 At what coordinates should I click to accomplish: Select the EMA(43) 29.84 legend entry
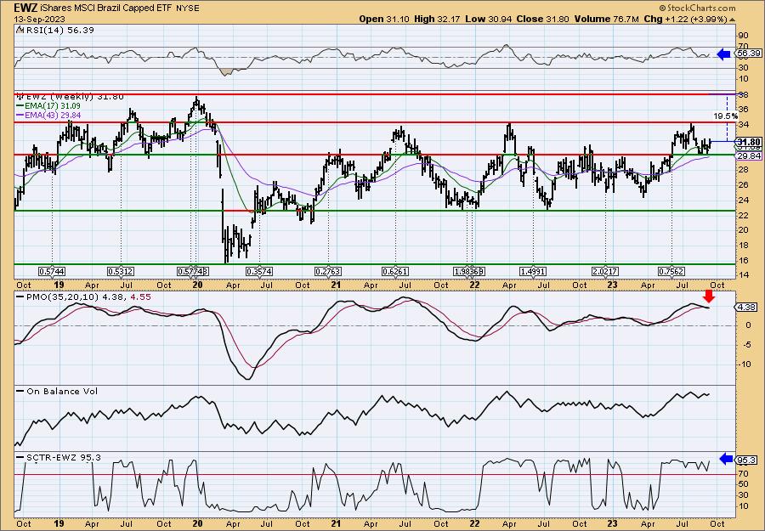pyautogui.click(x=48, y=116)
